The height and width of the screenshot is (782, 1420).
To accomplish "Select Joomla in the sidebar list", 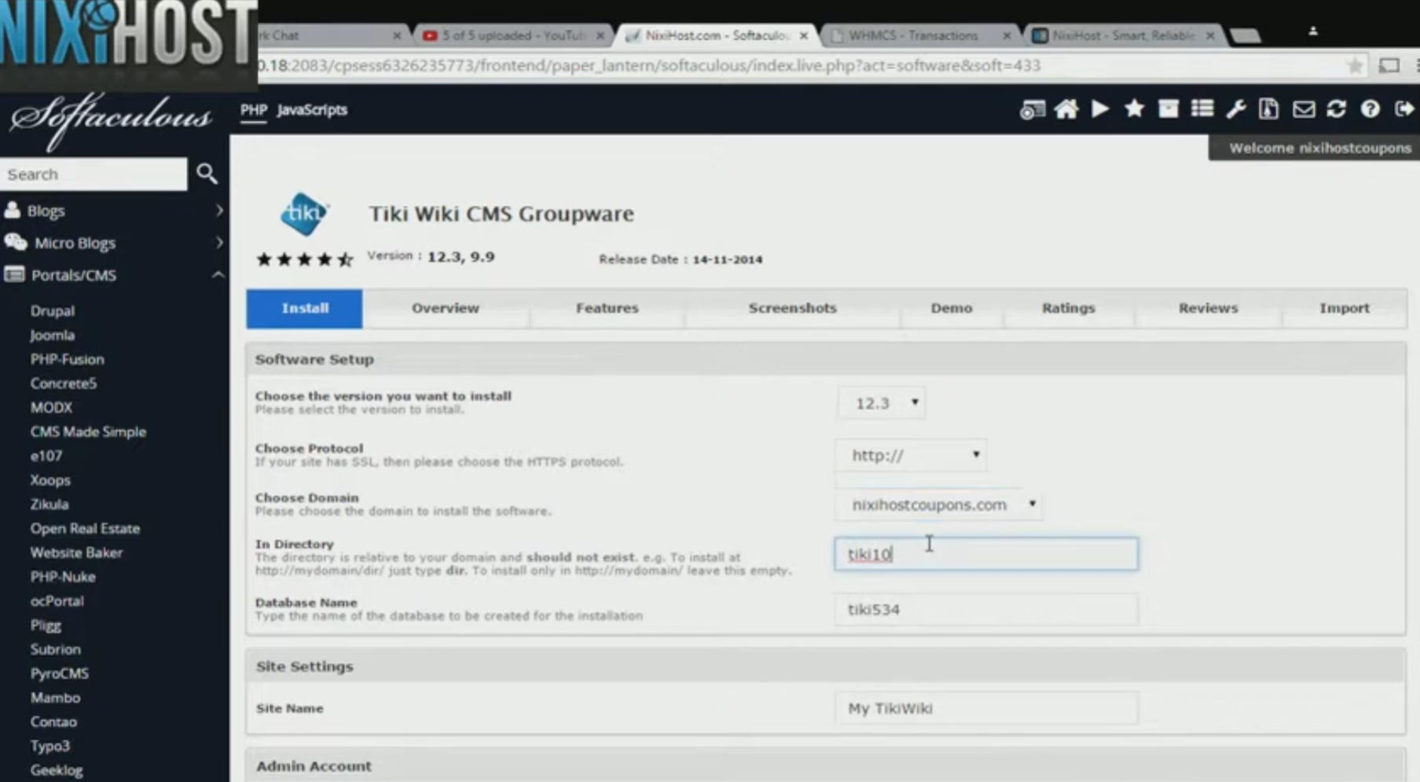I will 53,335.
